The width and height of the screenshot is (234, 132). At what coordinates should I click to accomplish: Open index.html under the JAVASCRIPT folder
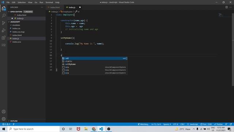[17, 35]
